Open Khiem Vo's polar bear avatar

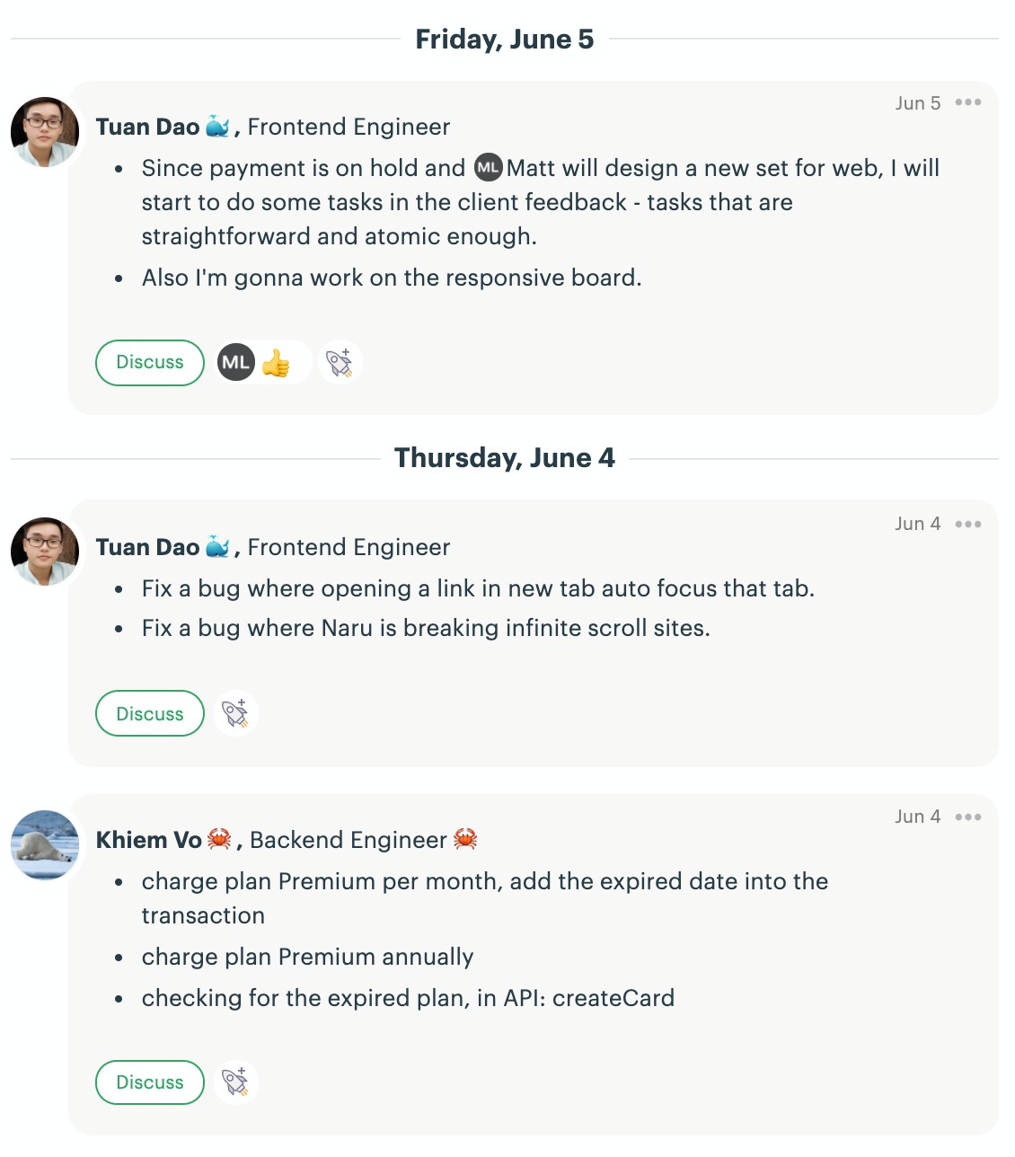pos(45,844)
